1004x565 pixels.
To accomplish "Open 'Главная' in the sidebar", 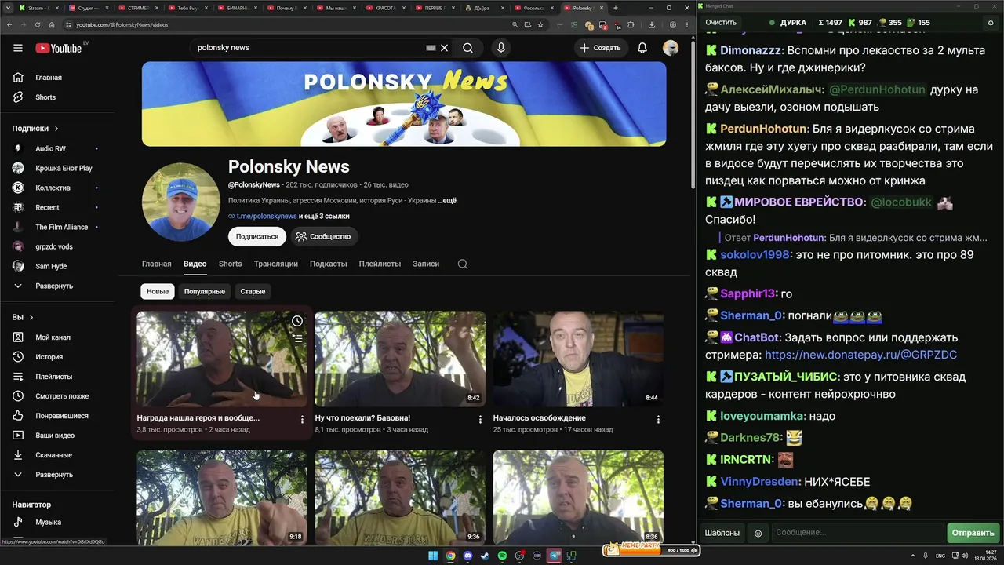I will (49, 78).
